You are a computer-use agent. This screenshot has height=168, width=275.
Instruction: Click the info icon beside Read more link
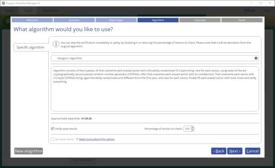click(x=77, y=139)
